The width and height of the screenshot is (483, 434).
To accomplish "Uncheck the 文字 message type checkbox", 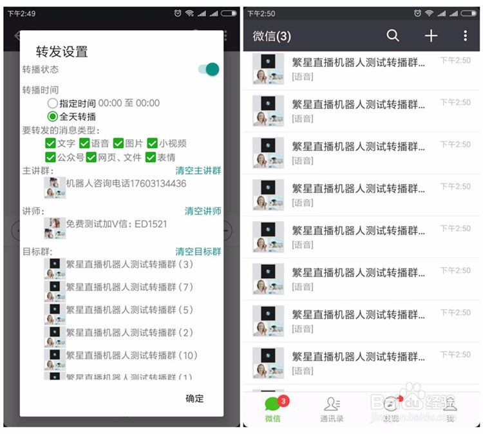I will pyautogui.click(x=50, y=143).
